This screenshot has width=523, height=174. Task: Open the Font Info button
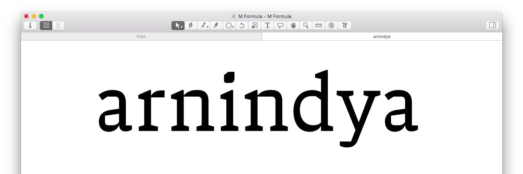(30, 26)
